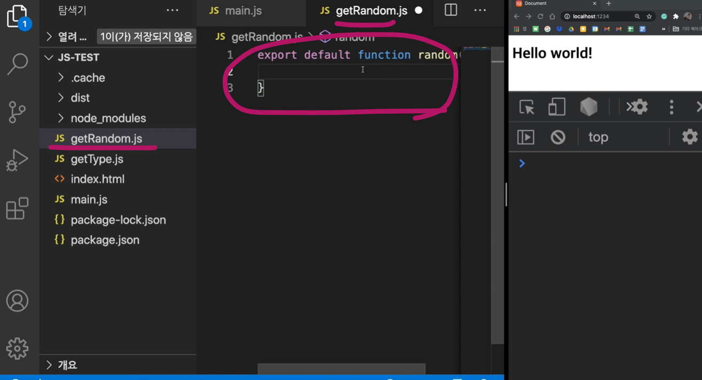Split the editor to the right
Image resolution: width=702 pixels, height=380 pixels.
point(451,10)
